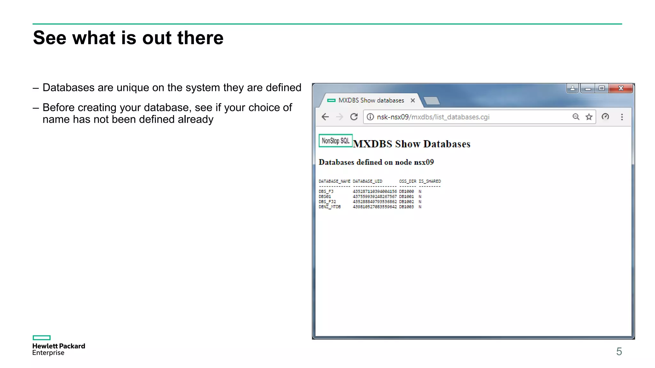Click UID 439810527083559642

pyautogui.click(x=375, y=207)
